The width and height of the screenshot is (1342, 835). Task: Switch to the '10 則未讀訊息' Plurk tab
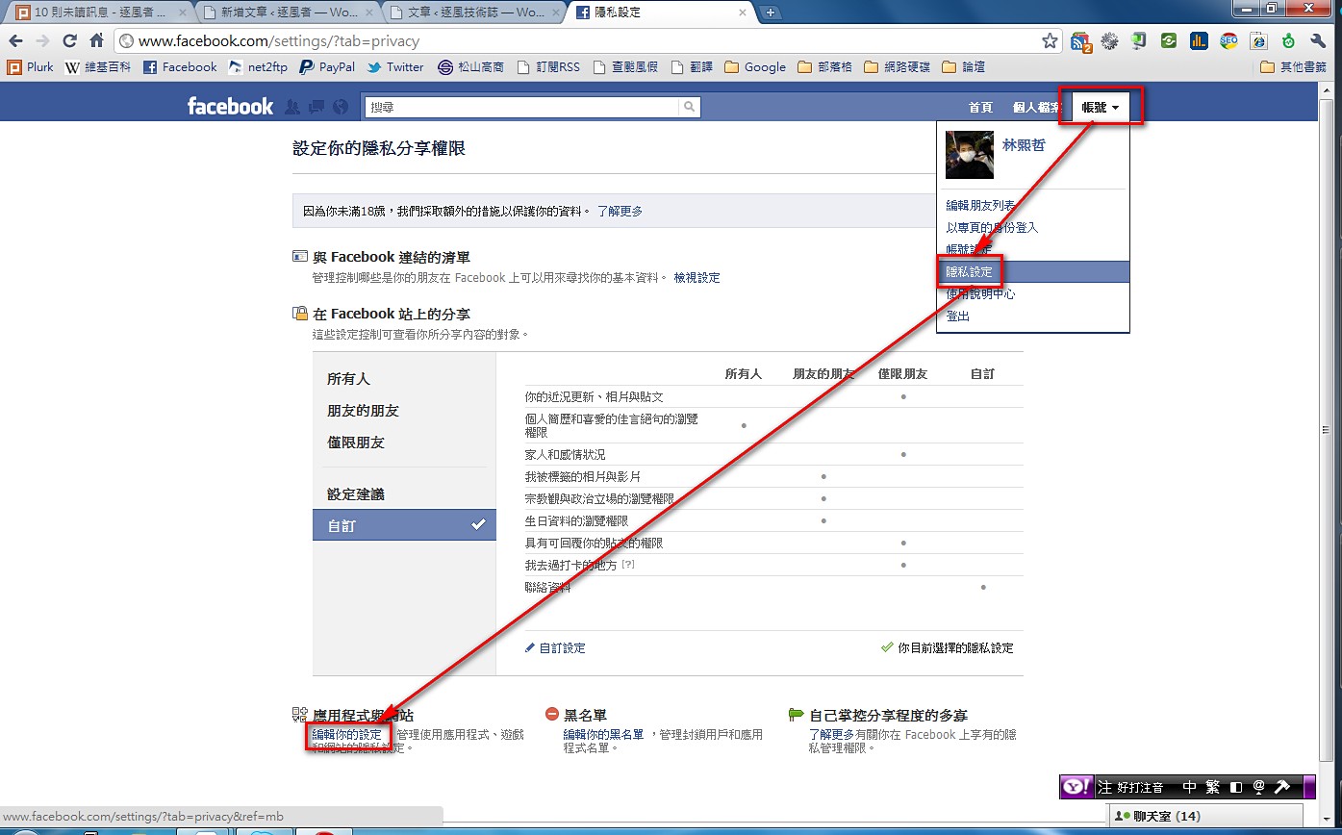click(x=100, y=13)
